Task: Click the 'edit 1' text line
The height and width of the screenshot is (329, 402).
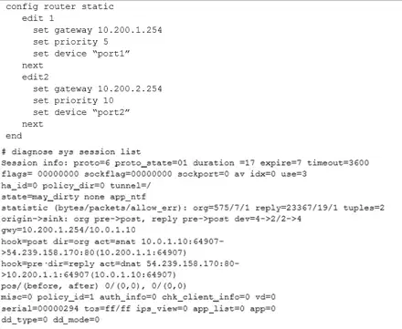Action: pos(38,18)
